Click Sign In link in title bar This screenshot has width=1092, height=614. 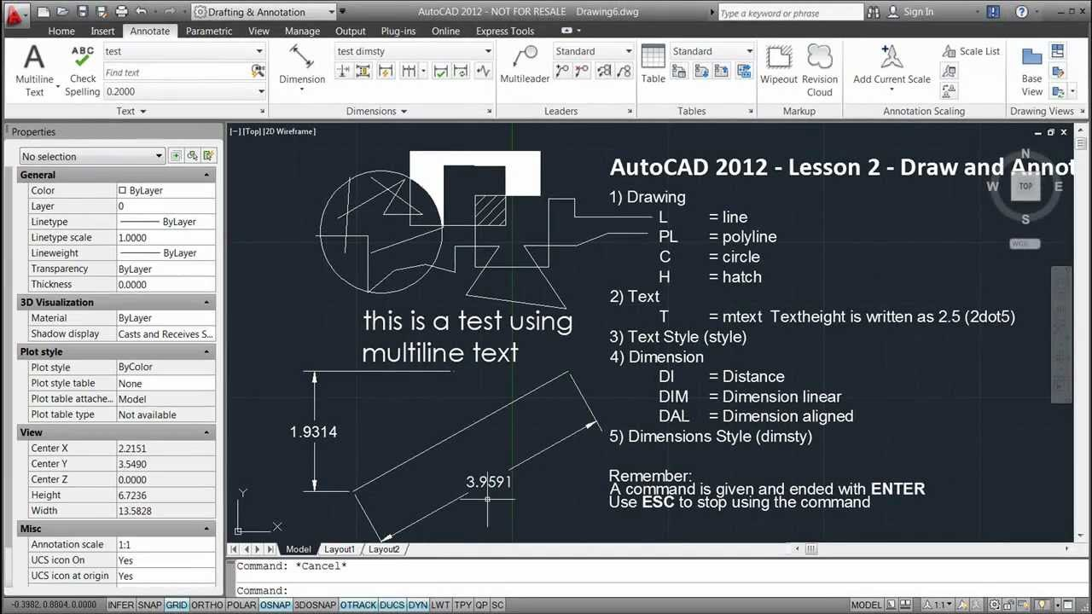click(918, 12)
